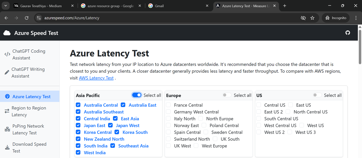Screen dimensions: 362x158
Task: Open the Download Speed Test sidebar item
Action: click(29, 148)
